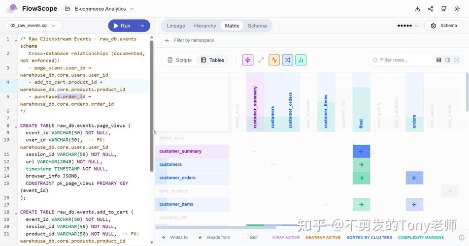
Task: Open the Run options dropdown arrow
Action: 143,26
